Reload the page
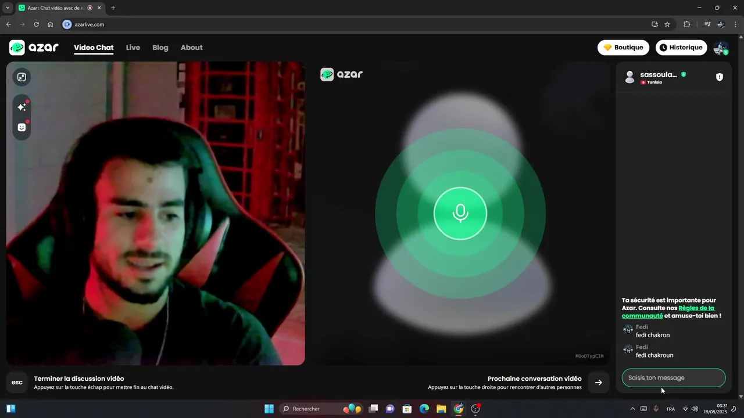This screenshot has width=744, height=418. point(36,24)
